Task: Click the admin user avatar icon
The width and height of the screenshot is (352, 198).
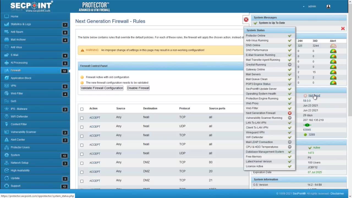Action: click(328, 7)
